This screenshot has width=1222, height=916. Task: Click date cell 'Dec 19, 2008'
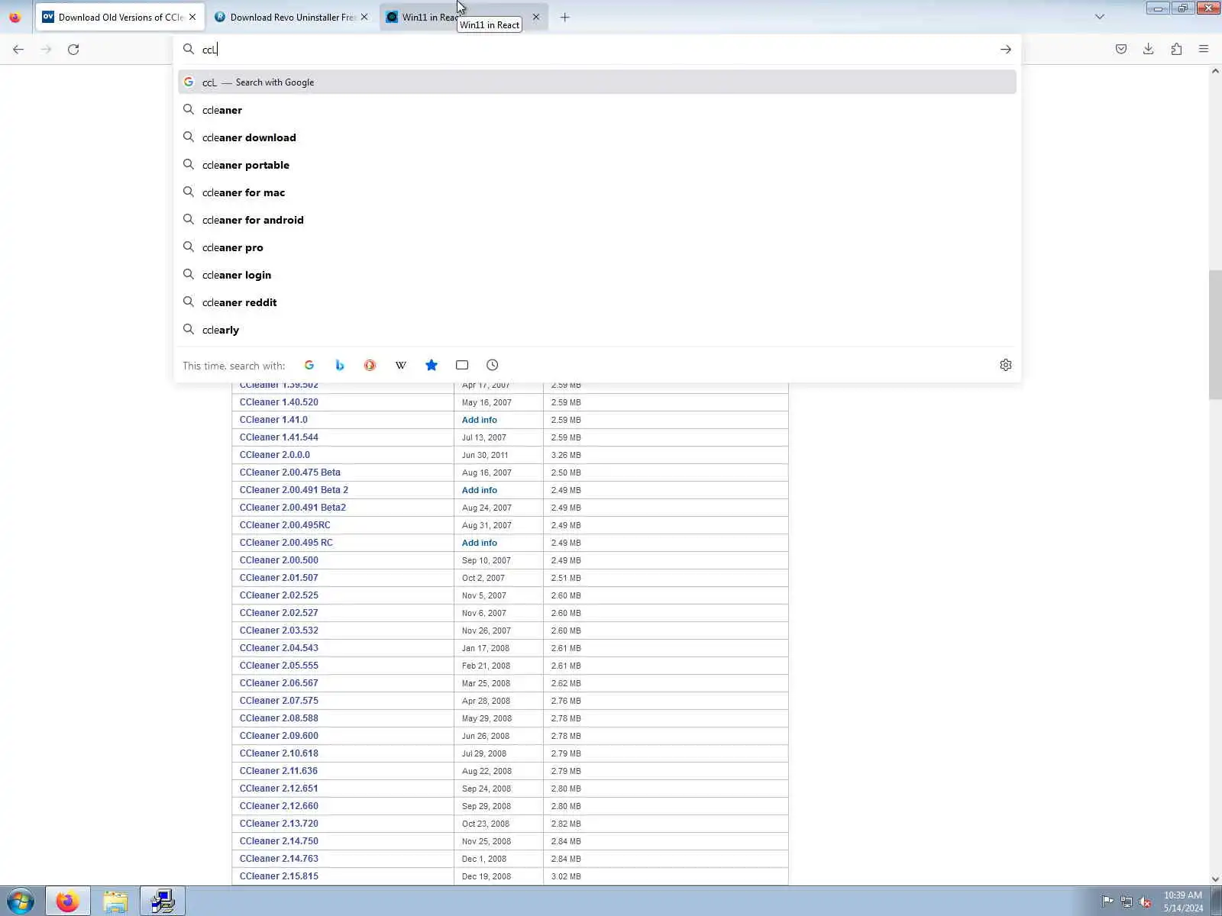point(487,876)
